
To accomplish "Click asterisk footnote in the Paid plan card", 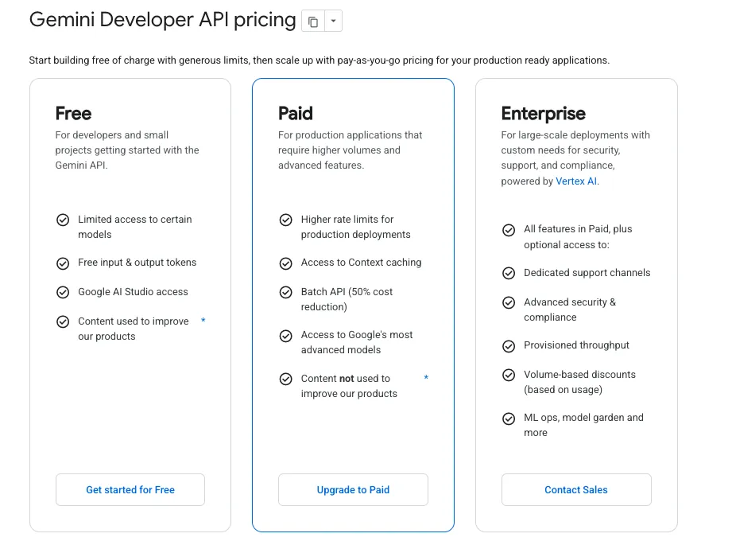I will point(426,379).
